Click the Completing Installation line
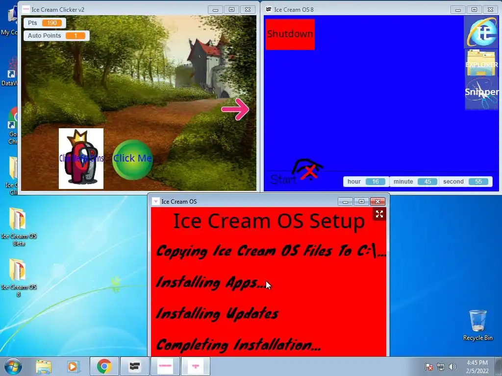Viewport: 502px width, 376px height. (x=238, y=345)
